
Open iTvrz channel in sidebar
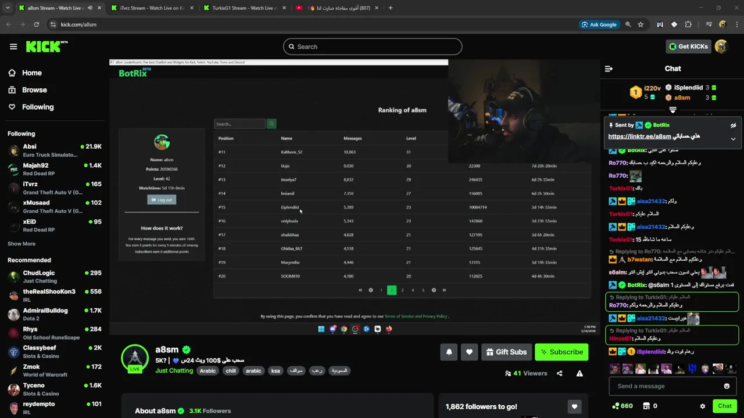pos(55,188)
